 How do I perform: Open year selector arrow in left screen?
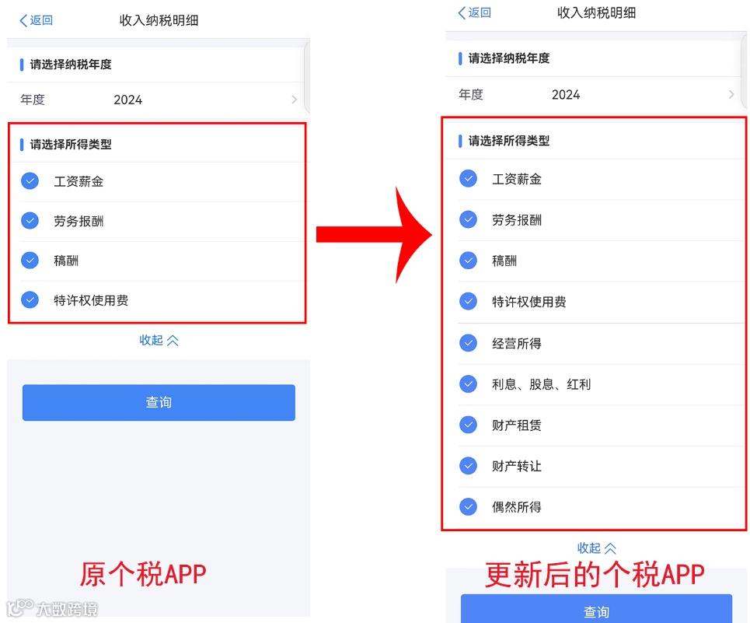[x=294, y=100]
